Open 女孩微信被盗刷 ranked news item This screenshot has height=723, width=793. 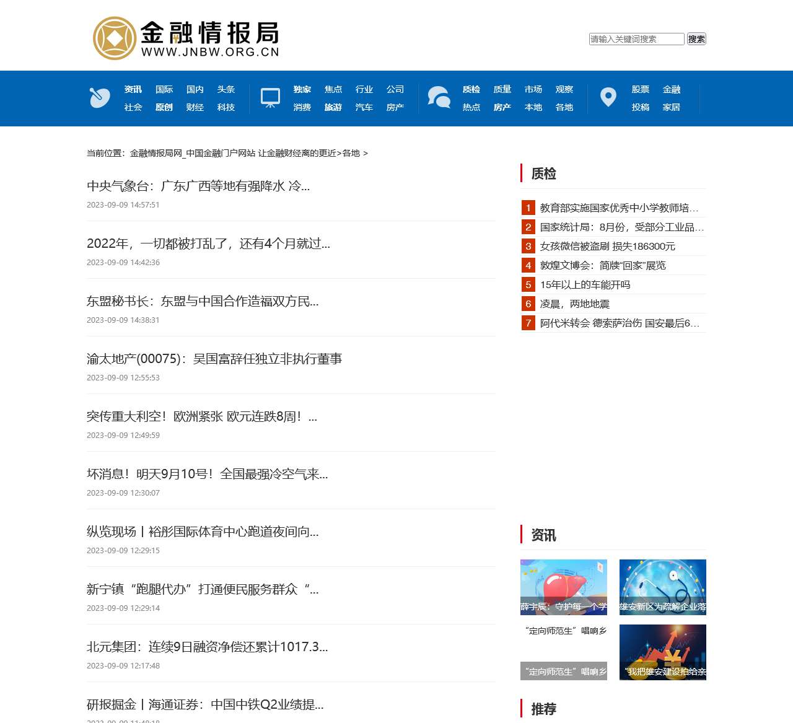607,246
